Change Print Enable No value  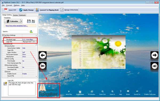29,61
